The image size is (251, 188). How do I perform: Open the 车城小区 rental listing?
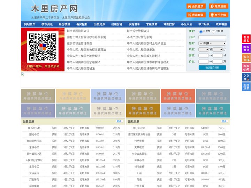tap(139, 160)
